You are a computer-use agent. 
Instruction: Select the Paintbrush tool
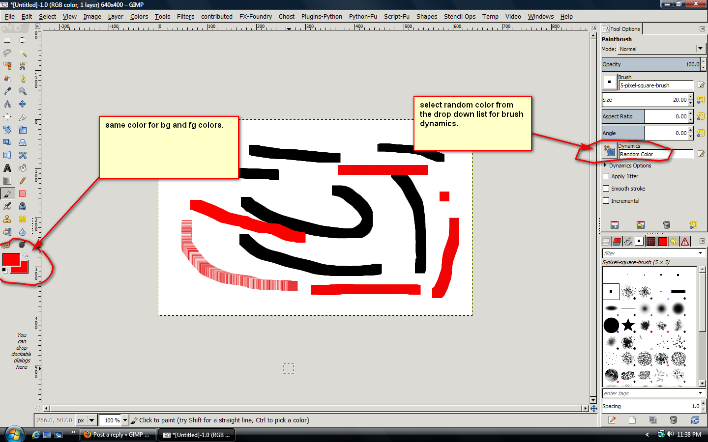(x=7, y=193)
